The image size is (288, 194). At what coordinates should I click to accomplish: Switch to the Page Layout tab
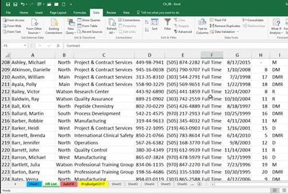(x=58, y=13)
